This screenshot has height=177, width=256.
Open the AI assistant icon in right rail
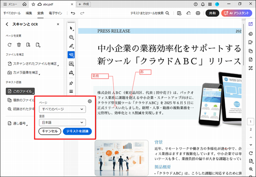click(x=251, y=24)
